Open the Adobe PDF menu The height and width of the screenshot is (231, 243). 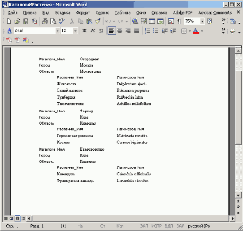(x=183, y=13)
